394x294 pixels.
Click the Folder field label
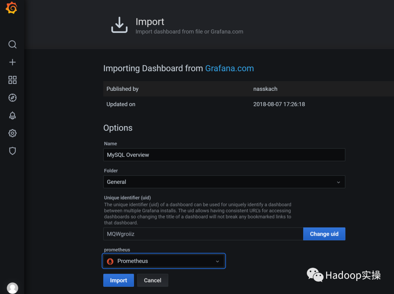point(111,171)
